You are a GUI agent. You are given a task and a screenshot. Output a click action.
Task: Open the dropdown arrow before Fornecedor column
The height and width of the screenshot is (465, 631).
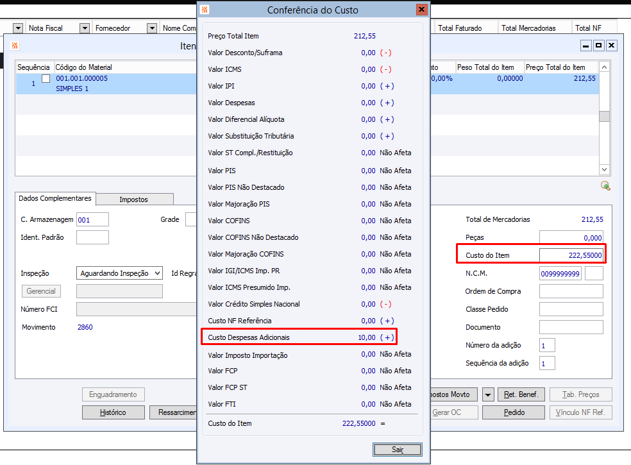(x=84, y=28)
